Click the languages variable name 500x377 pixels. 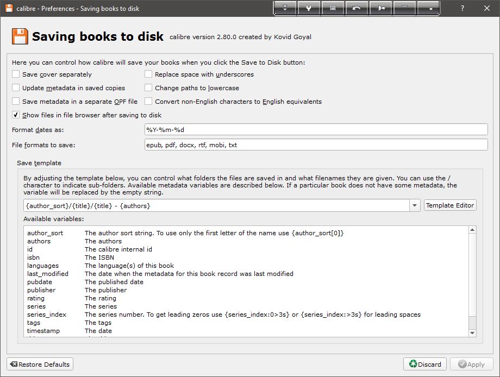tap(43, 266)
